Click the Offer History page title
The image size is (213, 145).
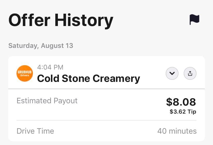pos(61,20)
